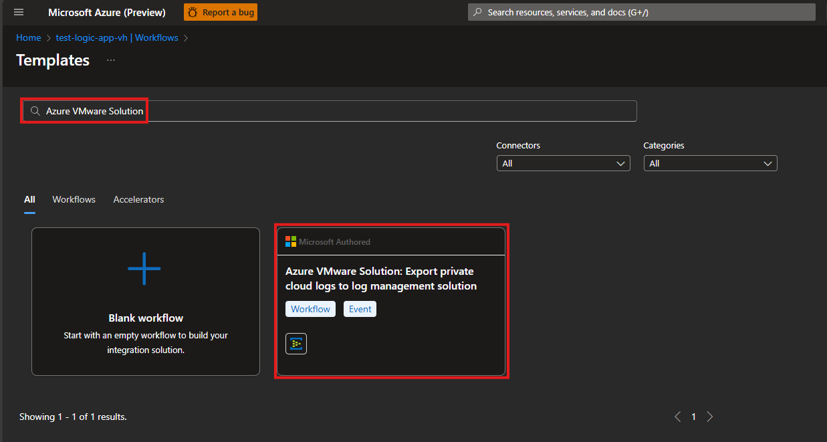Expand the Connectors dropdown

click(563, 163)
